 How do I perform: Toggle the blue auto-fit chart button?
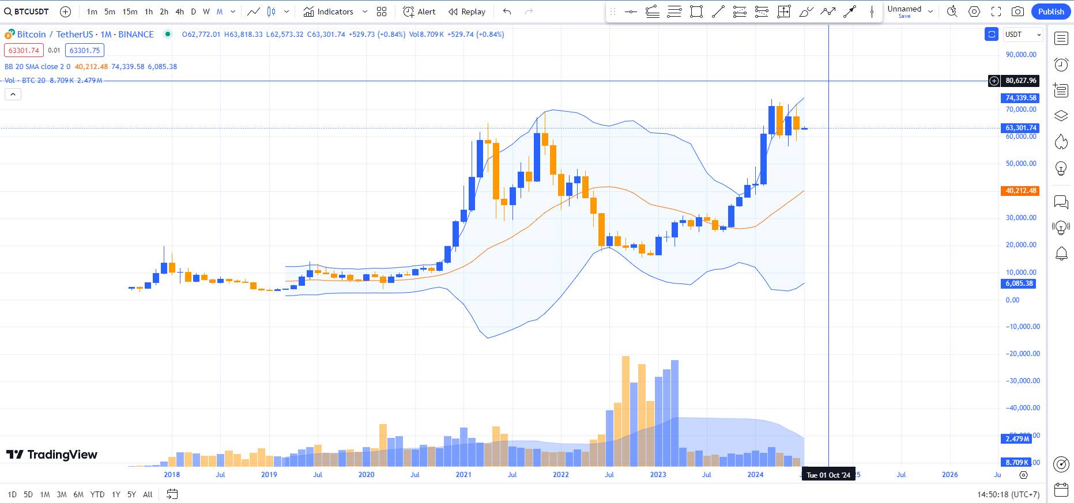[x=992, y=35]
